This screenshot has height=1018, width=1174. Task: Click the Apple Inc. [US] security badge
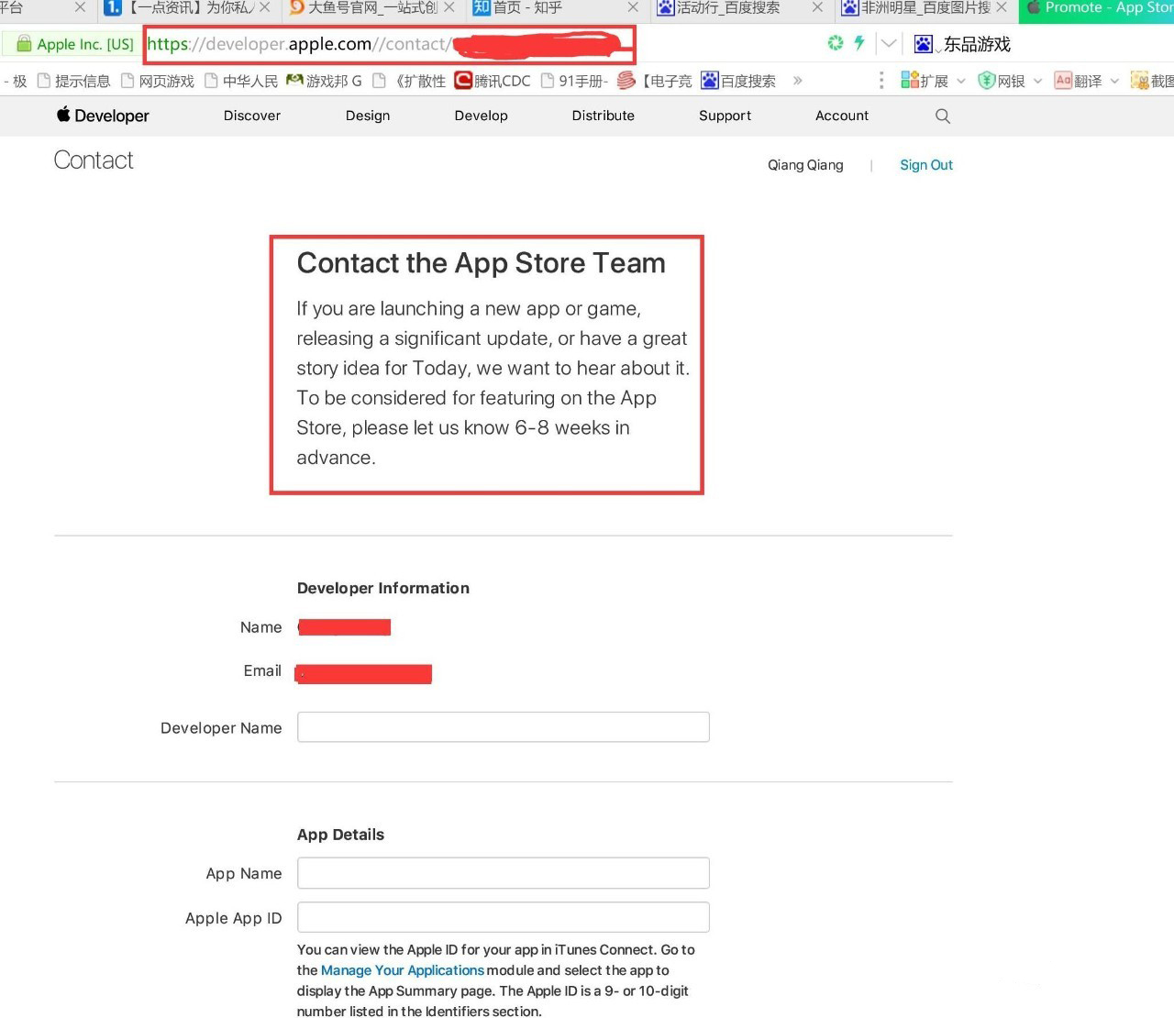75,44
